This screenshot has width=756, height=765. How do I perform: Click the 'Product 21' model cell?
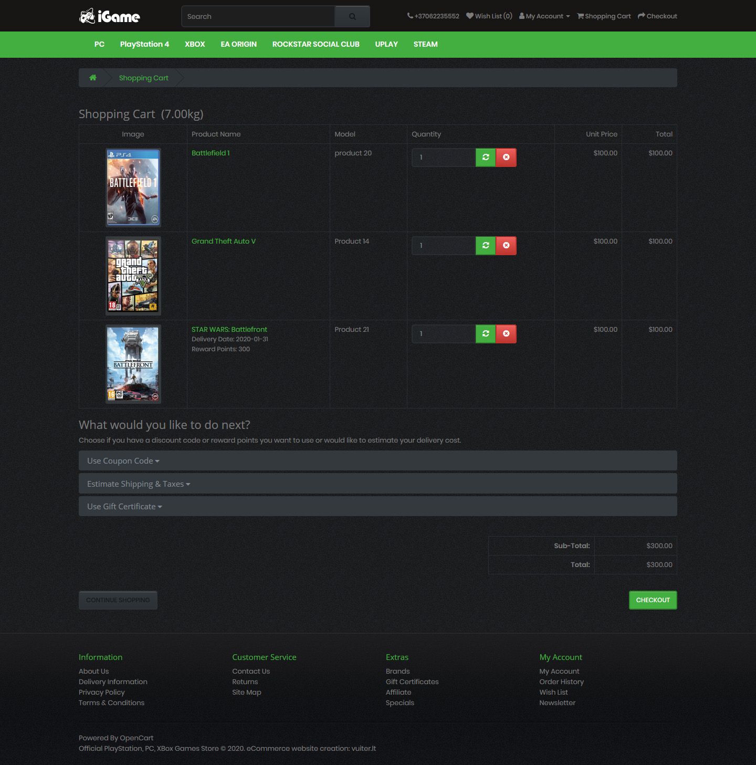[x=352, y=329]
